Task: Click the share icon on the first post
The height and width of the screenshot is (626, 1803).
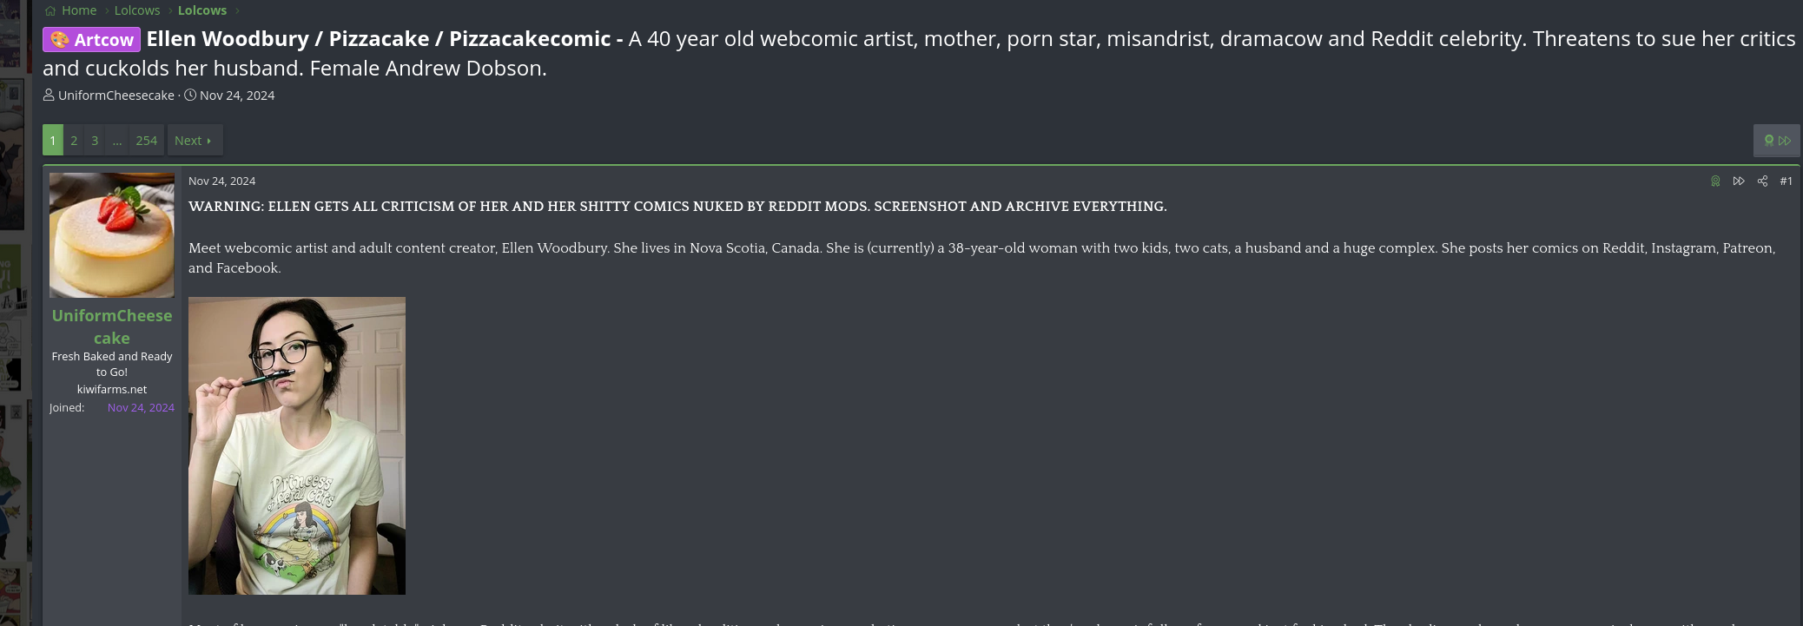Action: (x=1762, y=181)
